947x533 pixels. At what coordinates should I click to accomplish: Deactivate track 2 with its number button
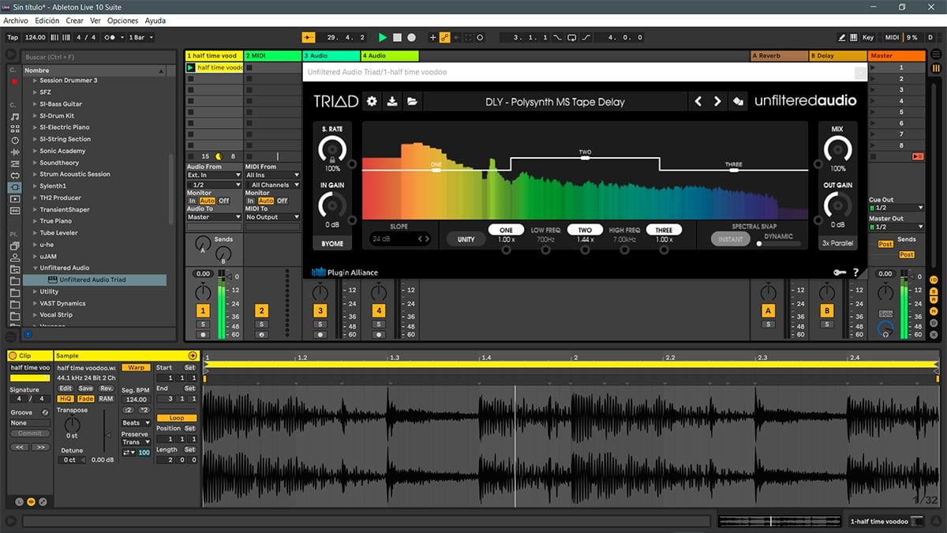[262, 311]
